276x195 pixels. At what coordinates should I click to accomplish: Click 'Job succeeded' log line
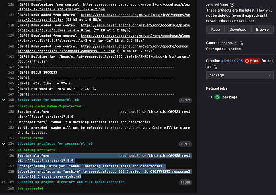30,189
